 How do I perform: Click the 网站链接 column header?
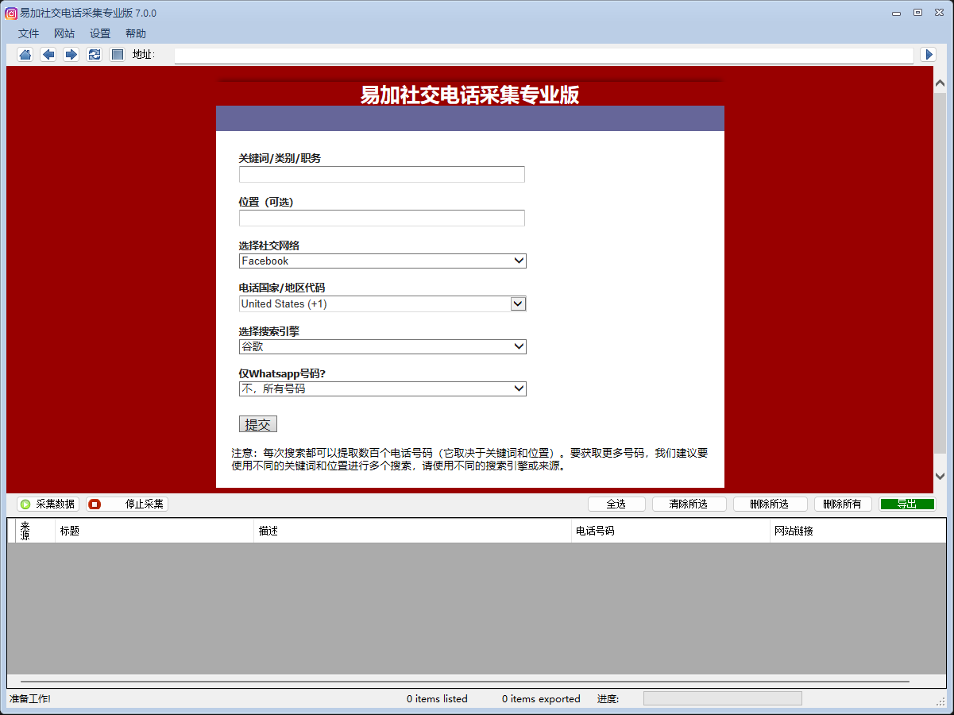pyautogui.click(x=859, y=531)
